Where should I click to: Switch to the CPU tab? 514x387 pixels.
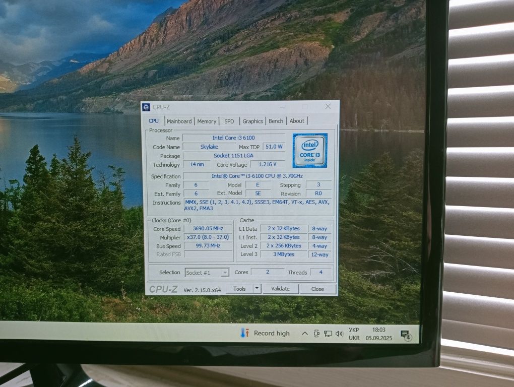(x=154, y=120)
